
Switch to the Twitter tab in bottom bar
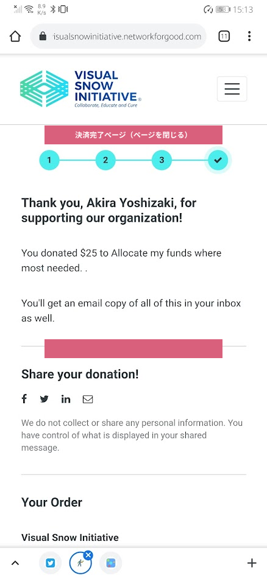50,563
